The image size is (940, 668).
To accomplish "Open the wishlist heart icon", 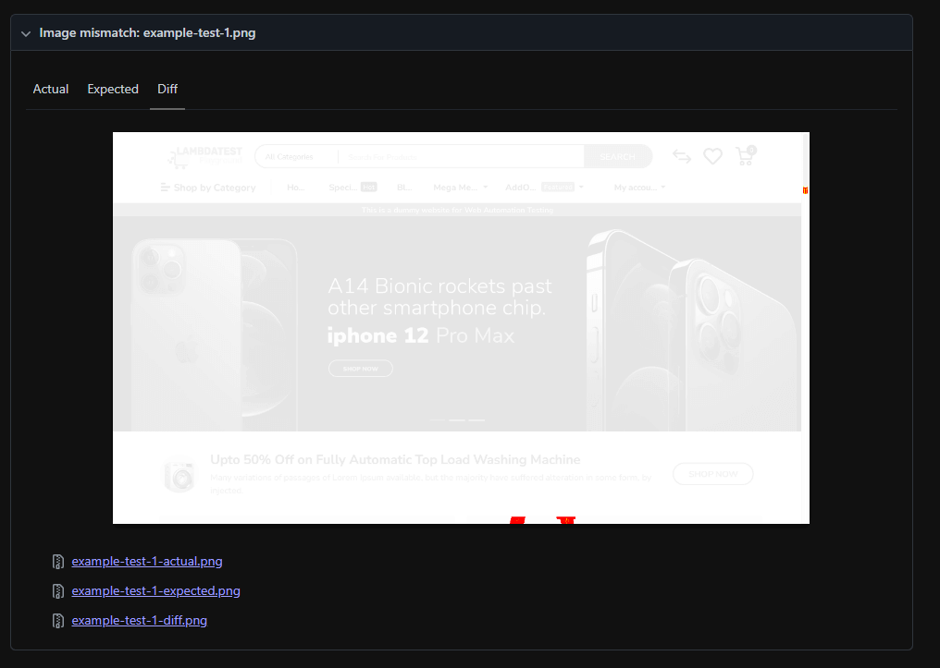I will 712,156.
